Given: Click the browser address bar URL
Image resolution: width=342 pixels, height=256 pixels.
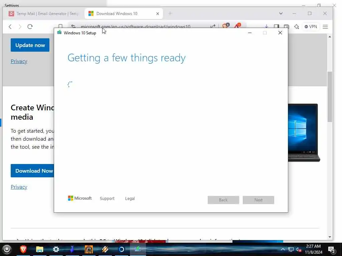Looking at the screenshot, I should 136,27.
